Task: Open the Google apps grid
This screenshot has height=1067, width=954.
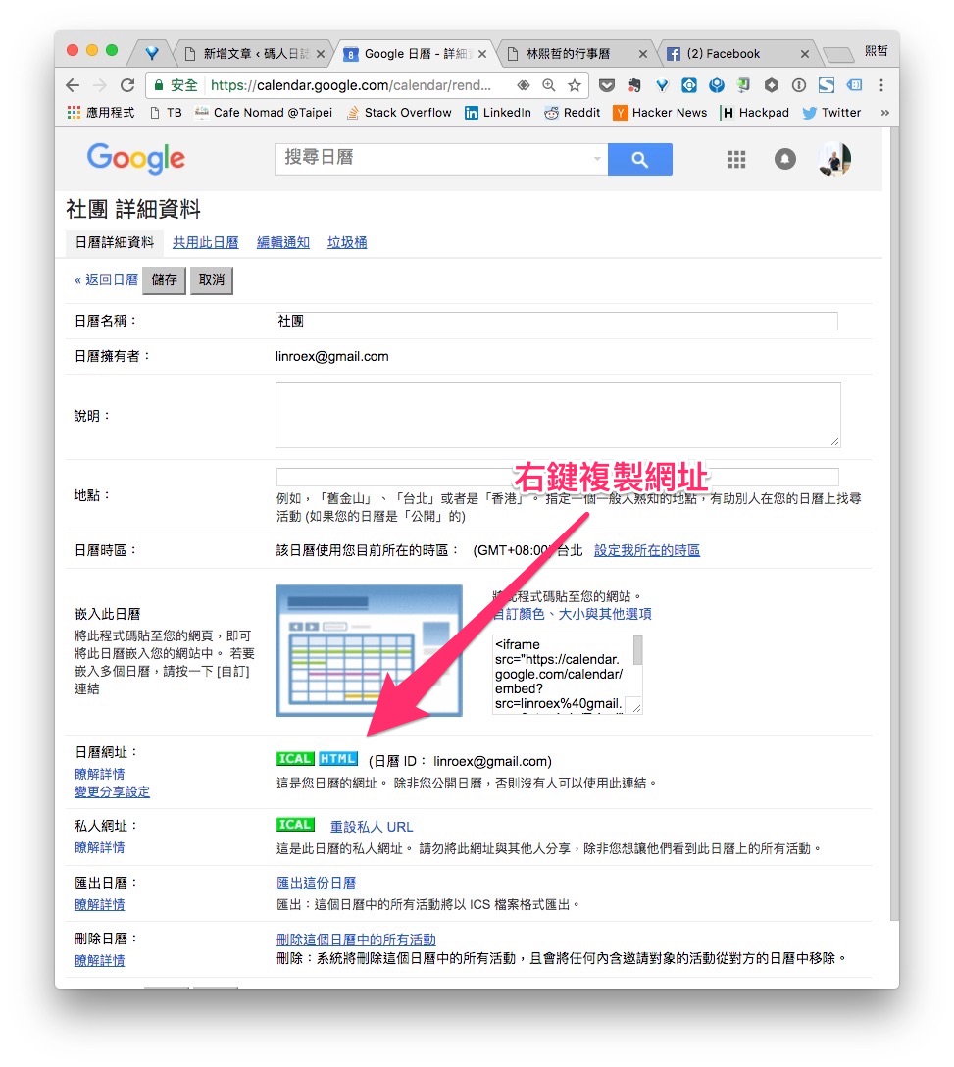Action: [736, 159]
